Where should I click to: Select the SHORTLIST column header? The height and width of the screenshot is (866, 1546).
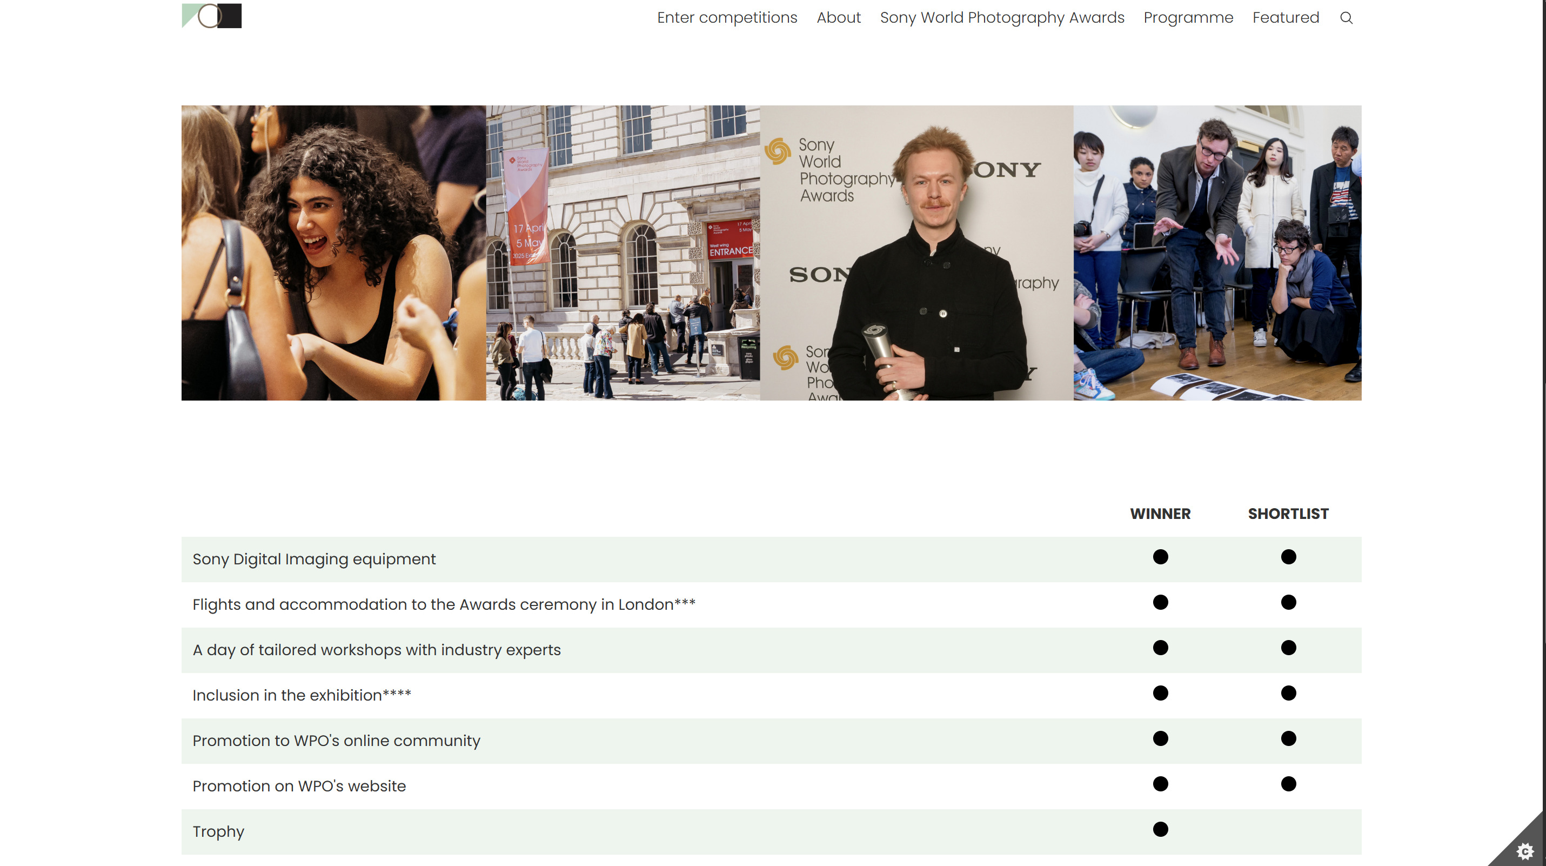[x=1288, y=514]
